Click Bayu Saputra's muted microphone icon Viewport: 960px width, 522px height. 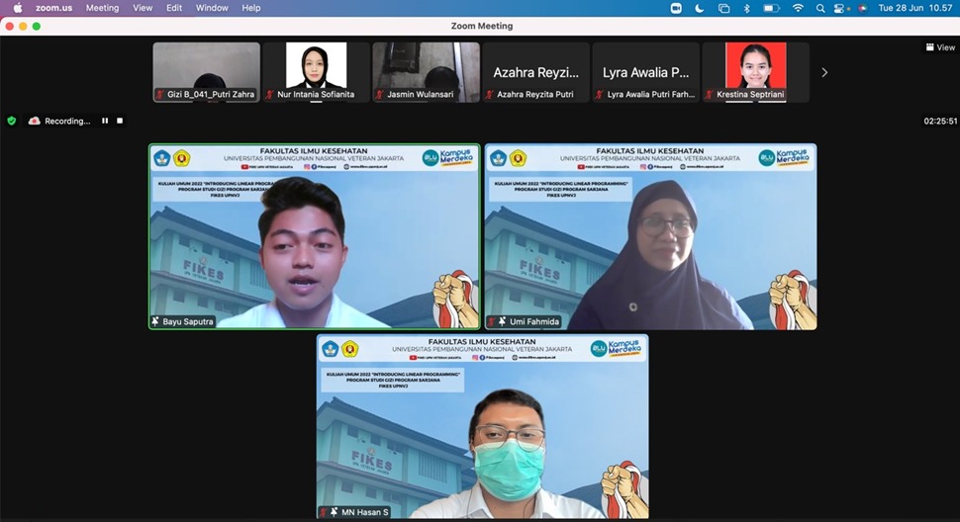click(x=155, y=321)
